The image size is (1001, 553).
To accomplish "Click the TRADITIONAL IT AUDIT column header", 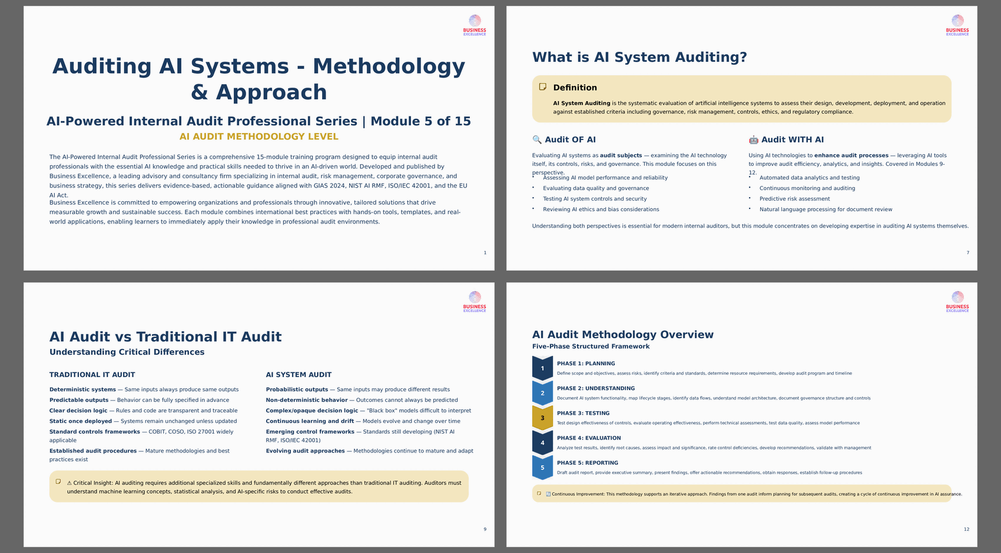I will [x=92, y=375].
